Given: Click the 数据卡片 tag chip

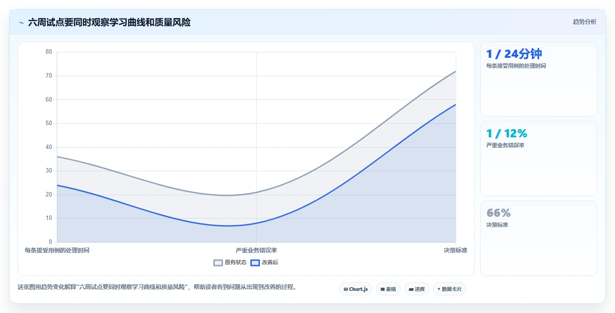Looking at the screenshot, I should coord(449,289).
